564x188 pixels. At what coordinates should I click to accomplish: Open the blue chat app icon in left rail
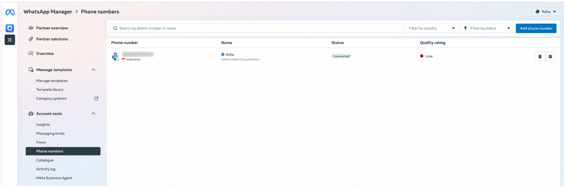(10, 28)
